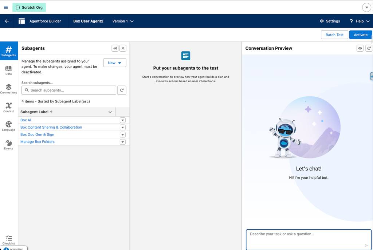The width and height of the screenshot is (373, 250).
Task: Open row actions dropdown for Box AI
Action: click(x=122, y=120)
